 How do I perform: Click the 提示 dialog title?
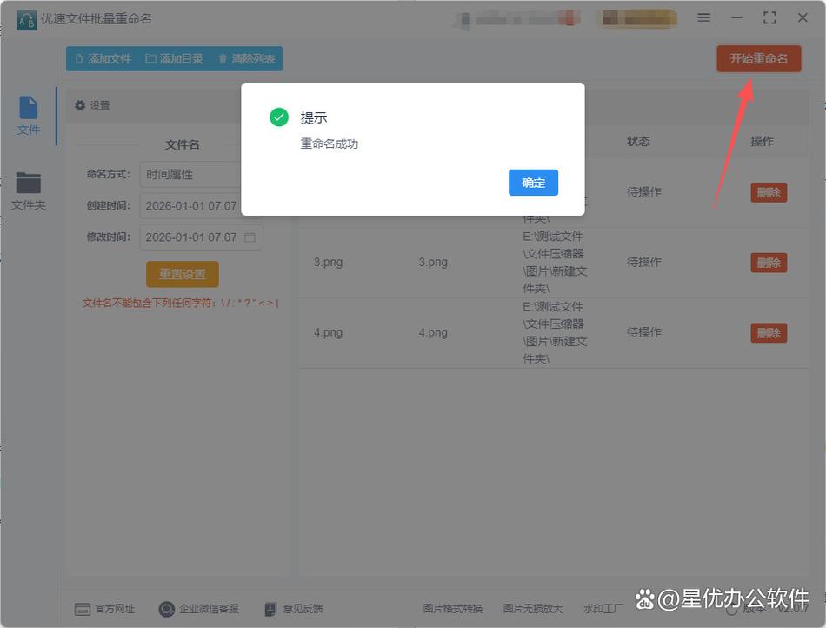[x=313, y=118]
